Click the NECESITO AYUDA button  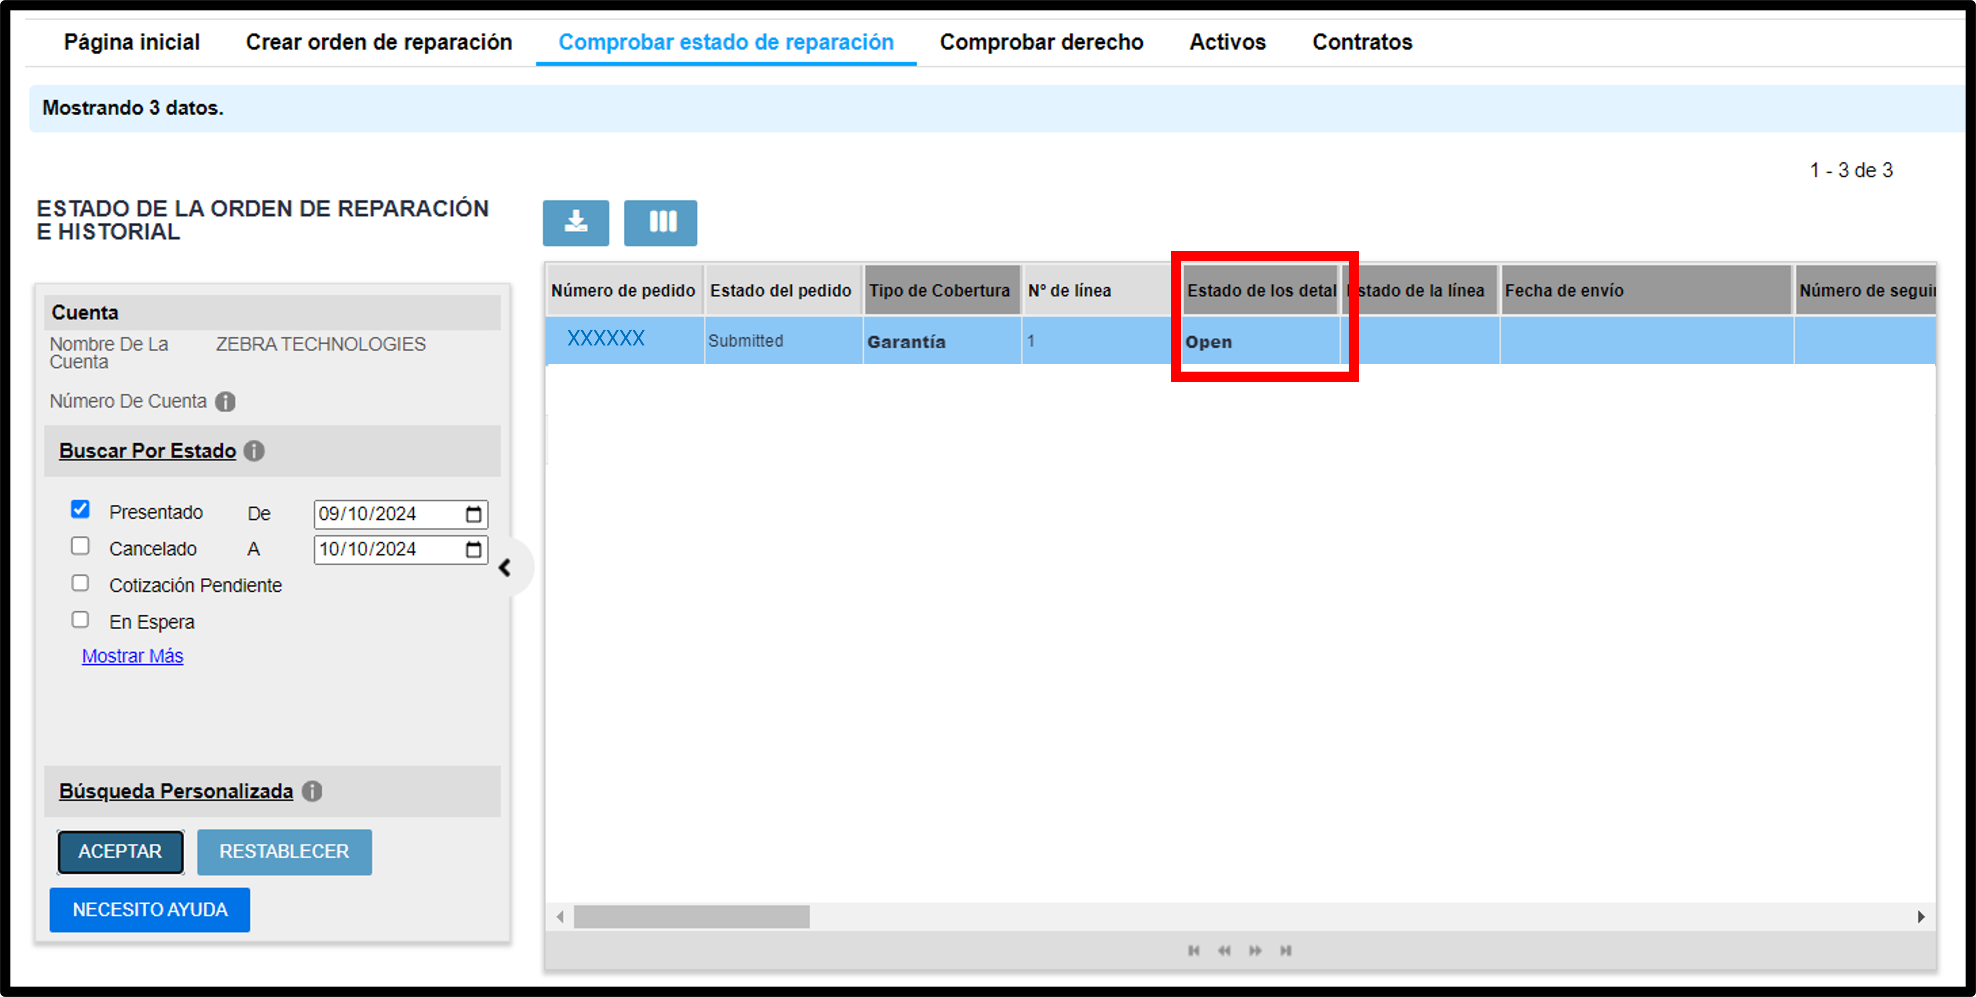coord(150,910)
